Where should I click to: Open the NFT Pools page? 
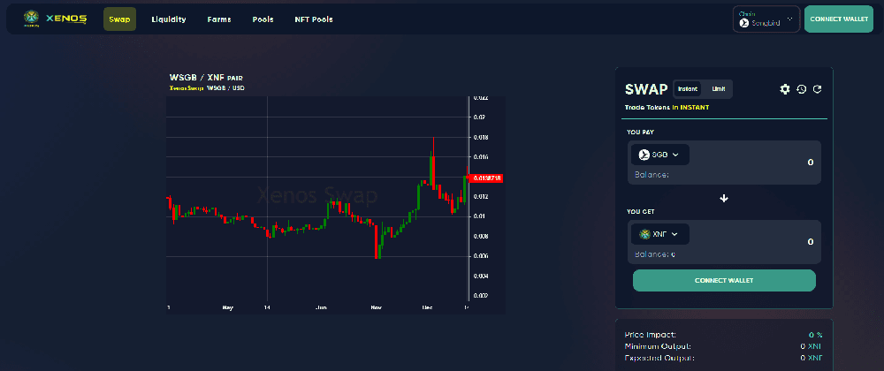(314, 19)
